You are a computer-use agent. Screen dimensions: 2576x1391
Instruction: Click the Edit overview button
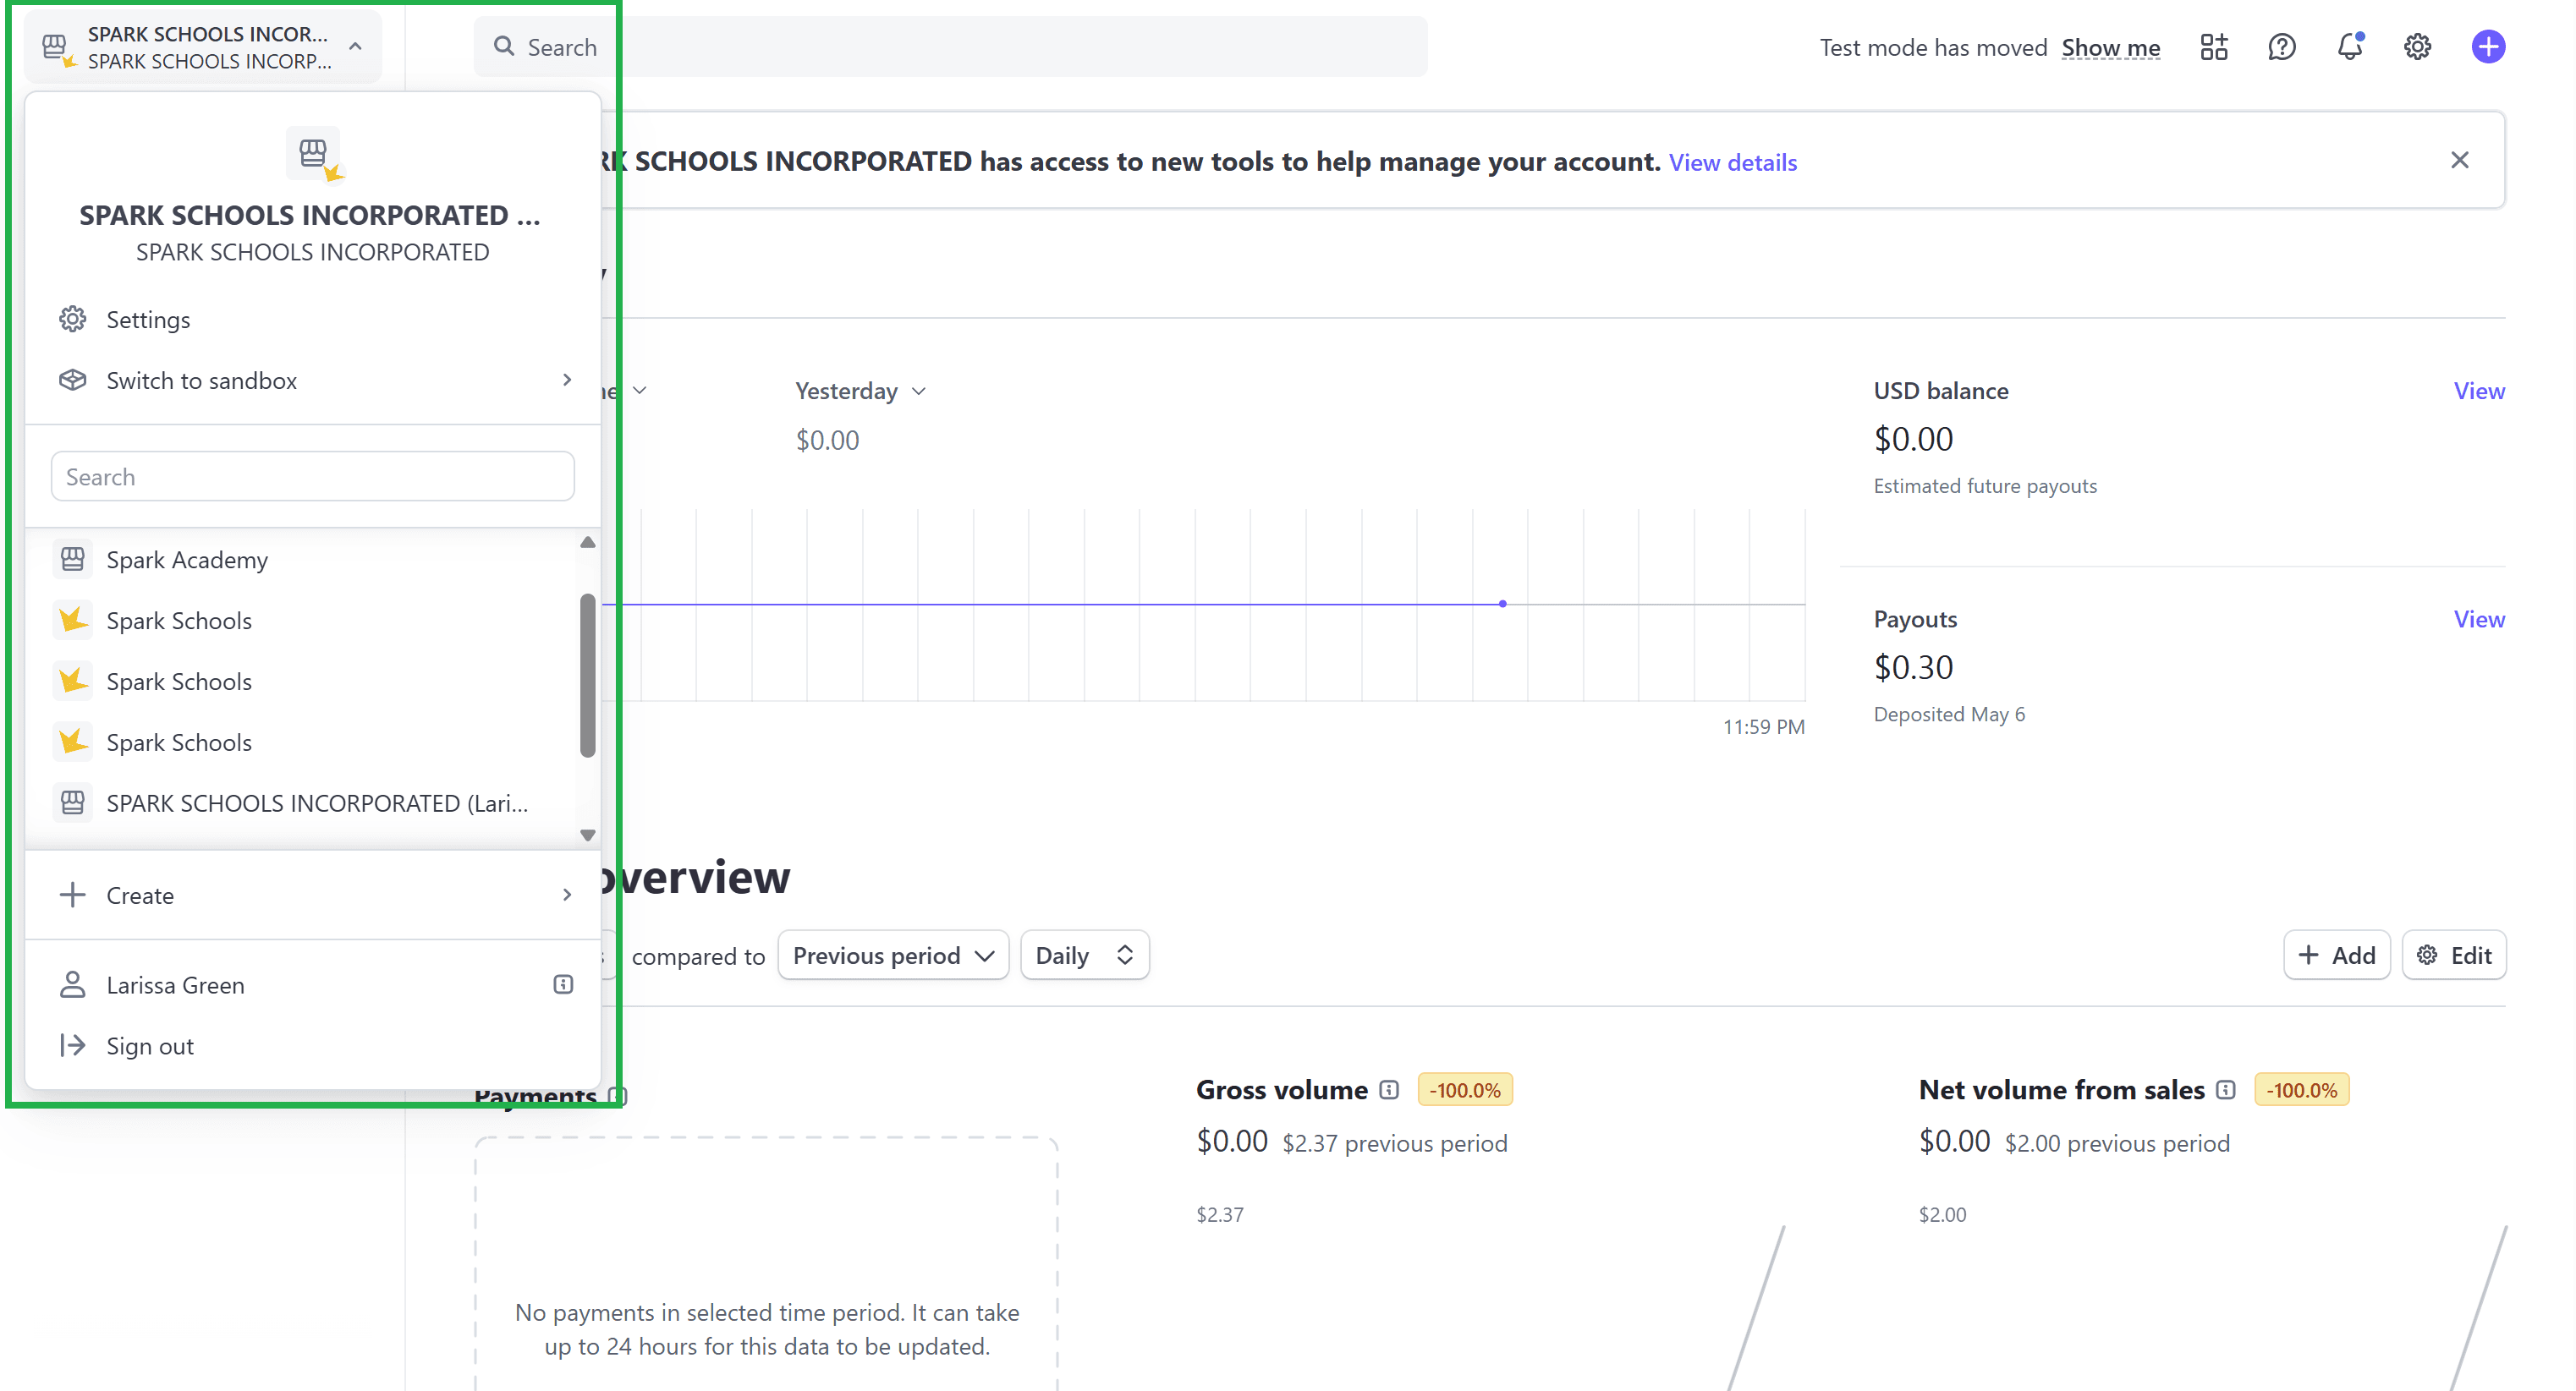click(2453, 956)
